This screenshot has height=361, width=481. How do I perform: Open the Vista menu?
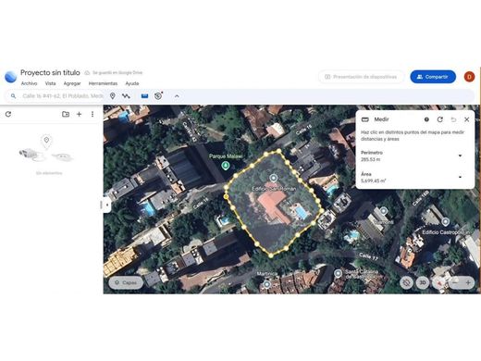click(50, 83)
